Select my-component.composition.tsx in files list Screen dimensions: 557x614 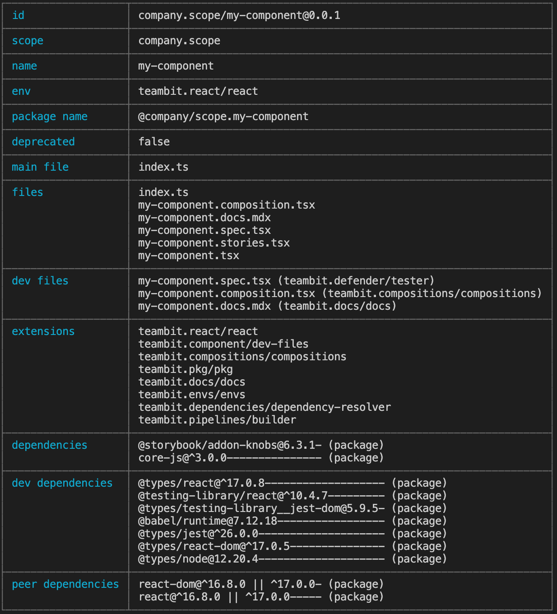[x=227, y=205]
